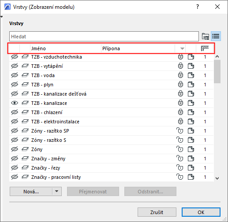Click the Hledat search field
Viewport: 228px width, 222px height.
[x=104, y=37]
